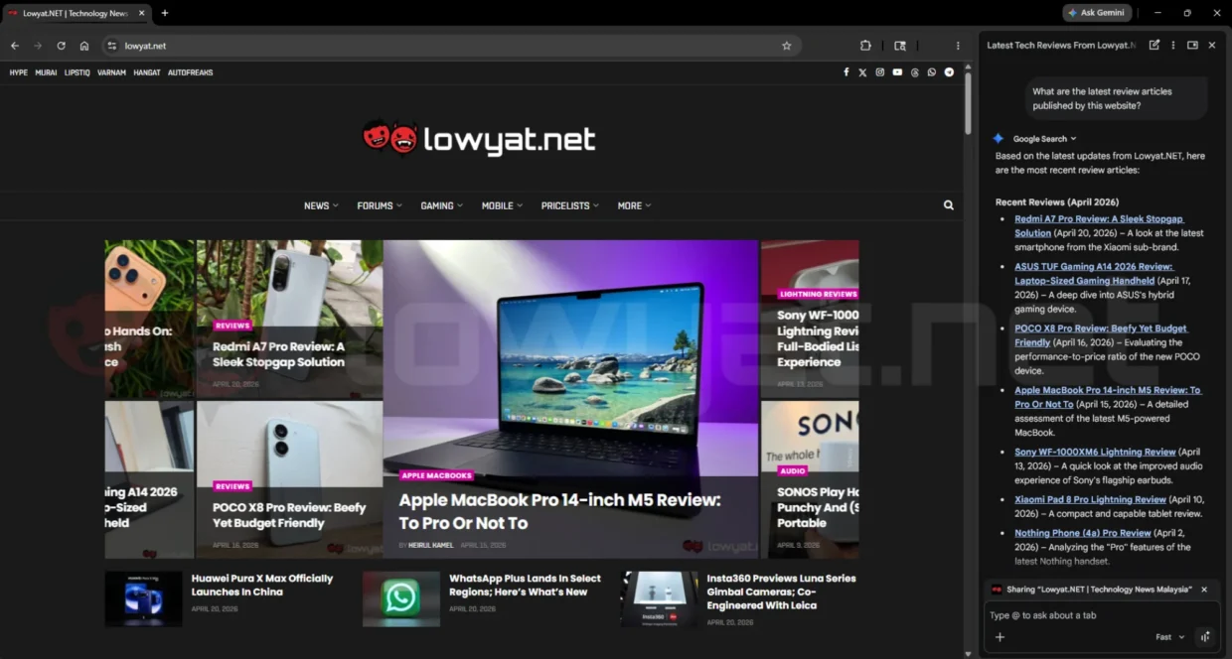Open the site search magnifier icon
The image size is (1232, 659).
click(x=948, y=204)
